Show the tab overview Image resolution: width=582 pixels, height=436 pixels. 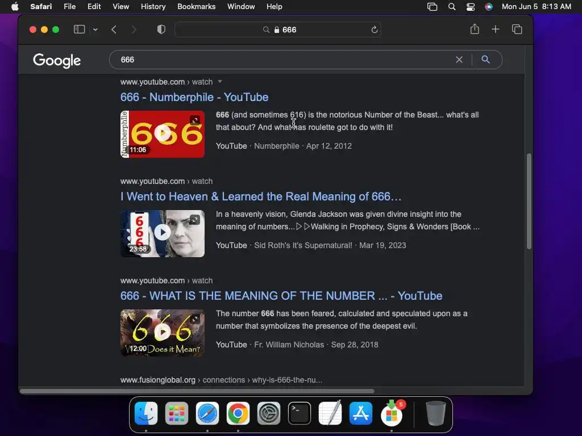pyautogui.click(x=517, y=30)
